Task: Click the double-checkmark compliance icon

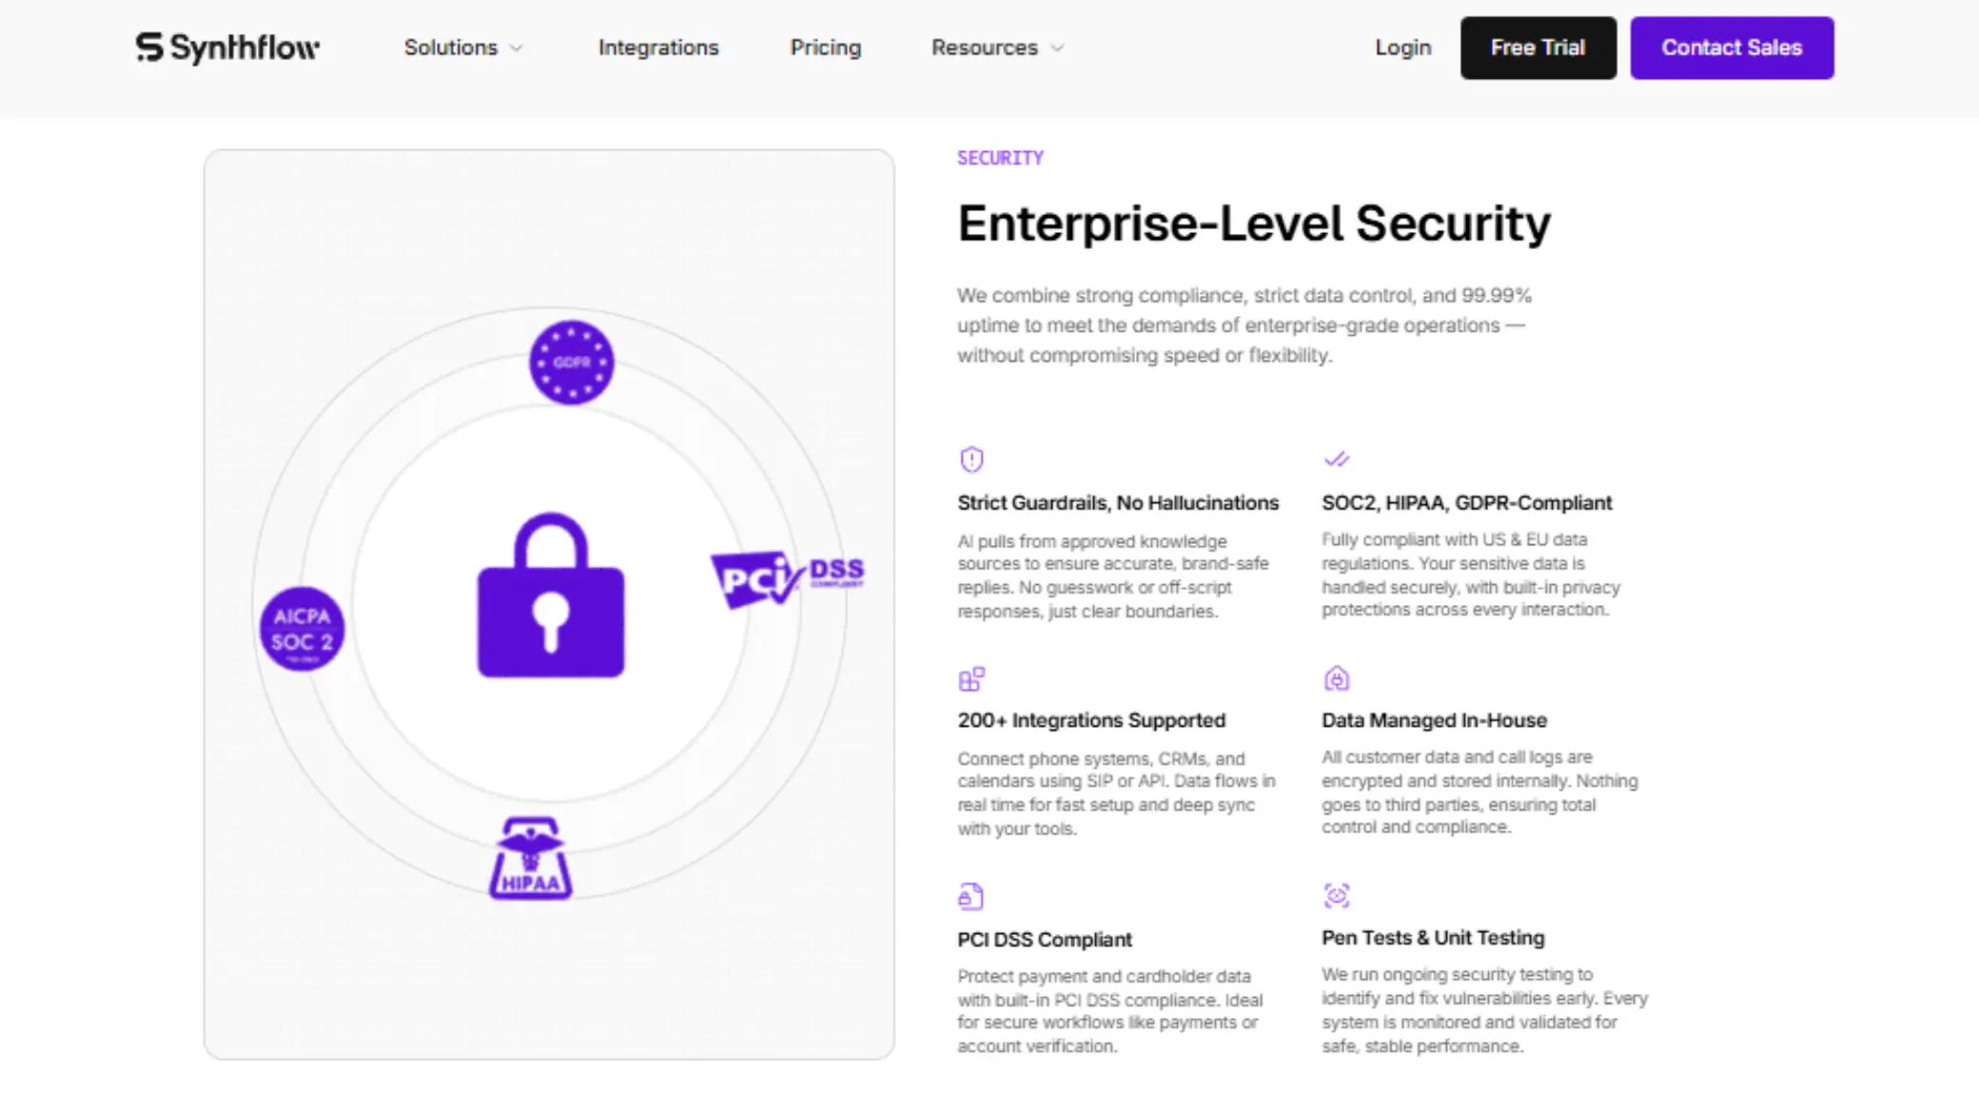Action: [1337, 459]
